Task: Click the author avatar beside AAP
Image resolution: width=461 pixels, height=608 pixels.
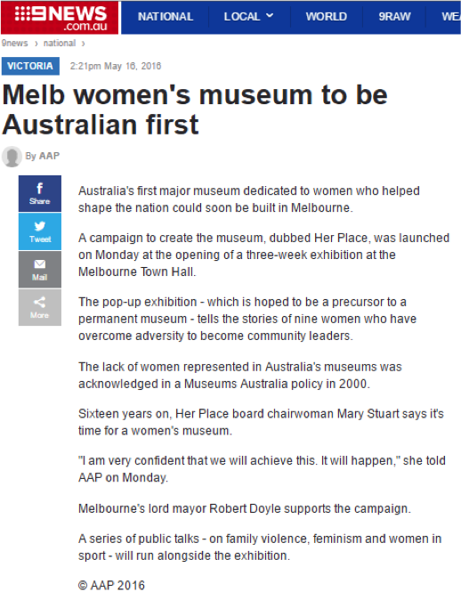Action: pos(12,157)
